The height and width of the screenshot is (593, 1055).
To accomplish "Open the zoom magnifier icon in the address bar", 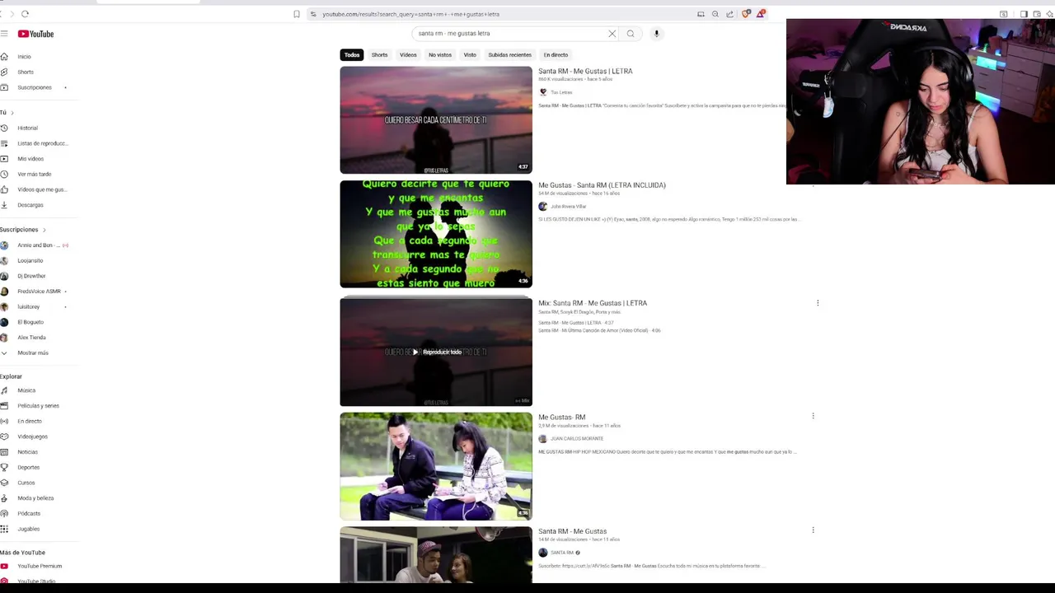I will [x=715, y=14].
